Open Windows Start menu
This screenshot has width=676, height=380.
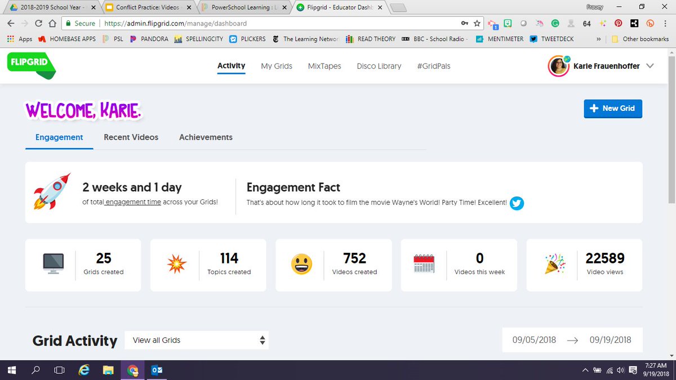[11, 370]
